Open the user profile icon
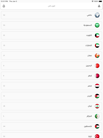The width and height of the screenshot is (103, 138). click(99, 6)
